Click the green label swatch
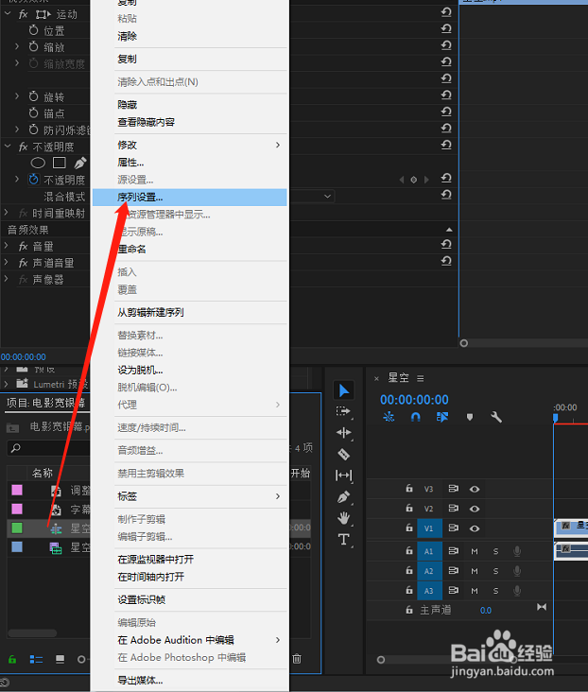Screen dimensions: 588x692 [17, 528]
